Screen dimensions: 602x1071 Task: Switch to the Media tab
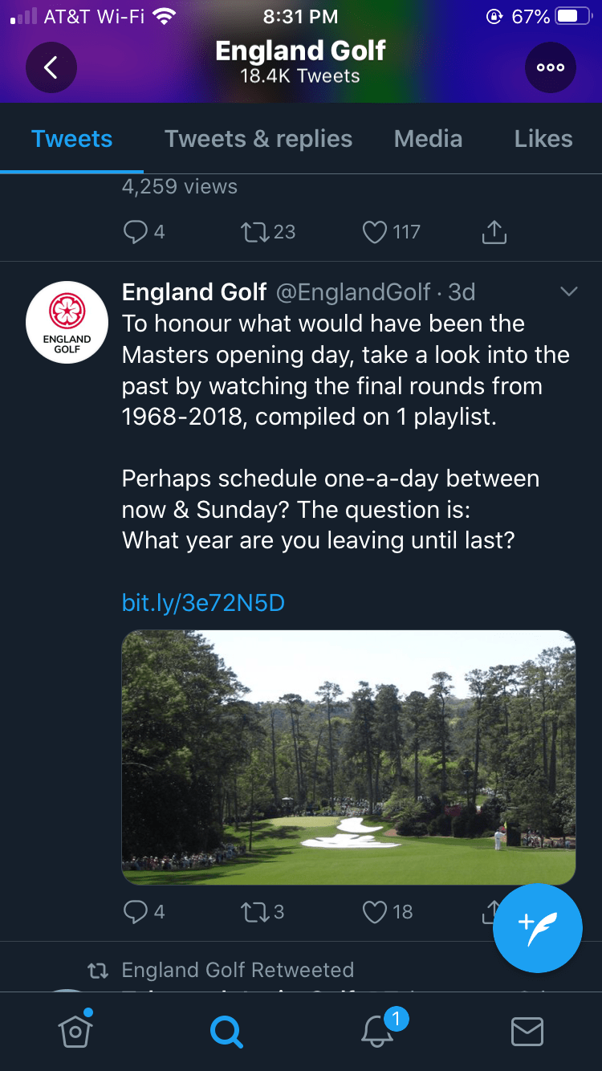coord(428,139)
